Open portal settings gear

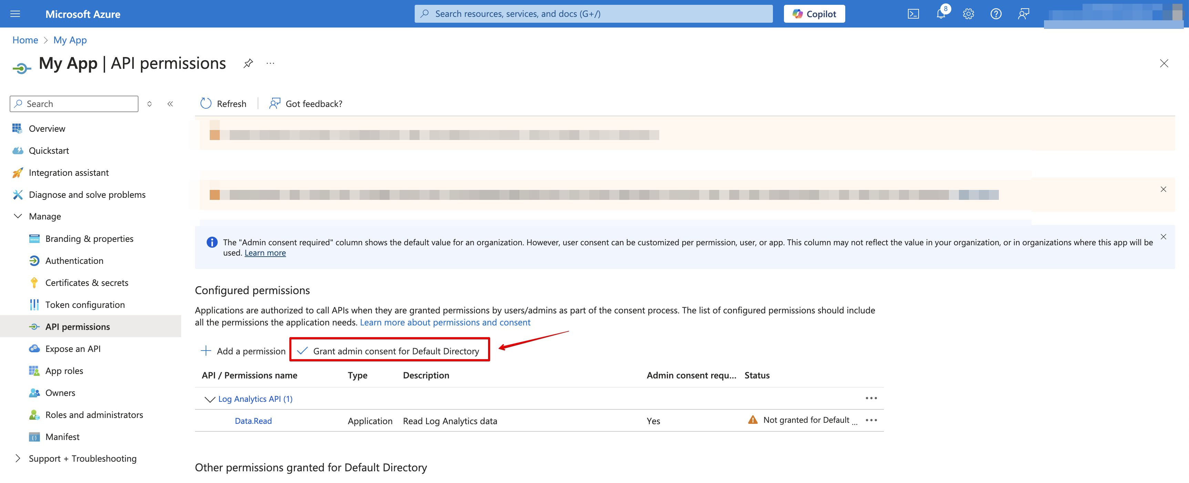click(968, 14)
